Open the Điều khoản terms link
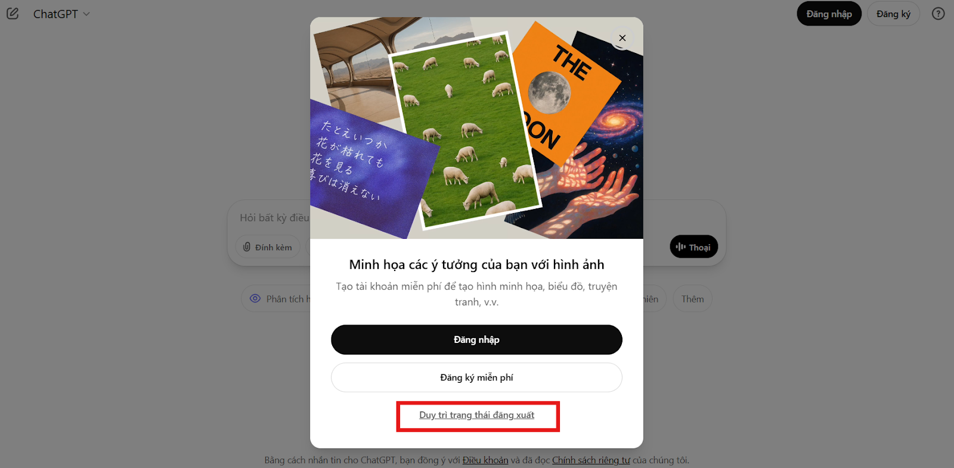Image resolution: width=954 pixels, height=468 pixels. coord(485,460)
